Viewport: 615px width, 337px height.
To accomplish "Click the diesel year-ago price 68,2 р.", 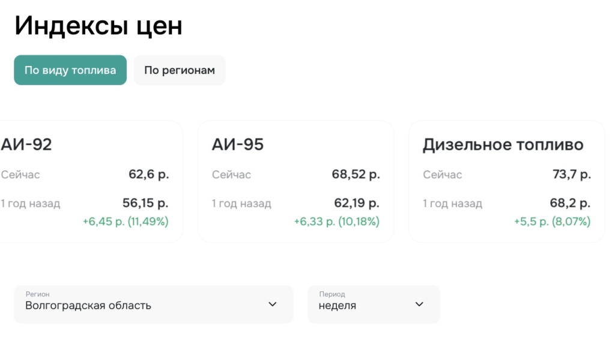I will [570, 203].
